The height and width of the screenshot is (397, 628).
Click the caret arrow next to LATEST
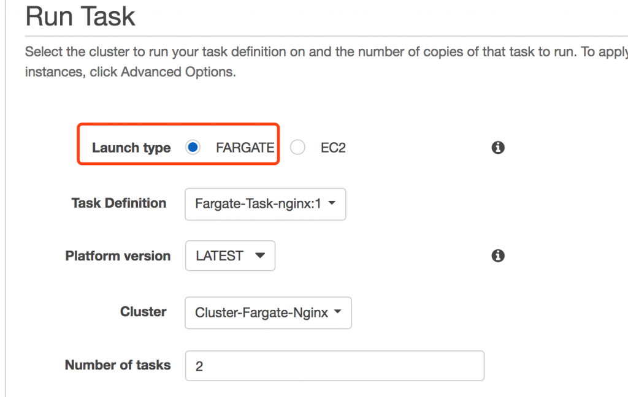coord(259,255)
